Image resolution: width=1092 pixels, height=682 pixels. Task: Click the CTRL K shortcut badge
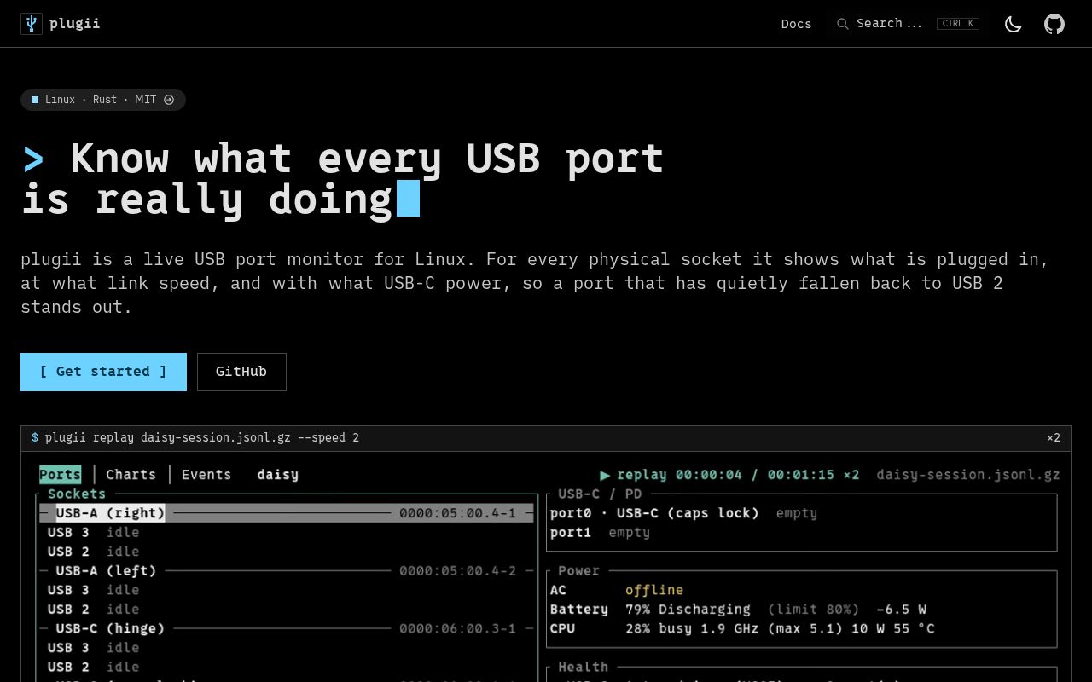tap(958, 24)
